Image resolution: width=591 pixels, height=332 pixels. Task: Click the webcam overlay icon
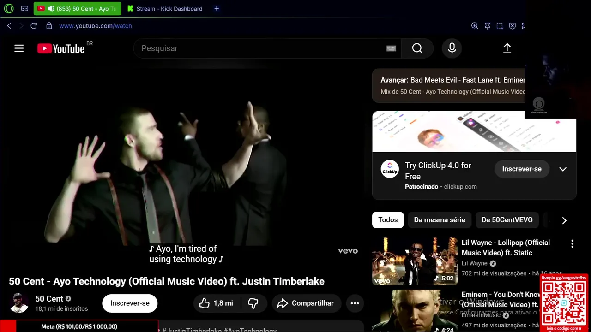point(538,105)
